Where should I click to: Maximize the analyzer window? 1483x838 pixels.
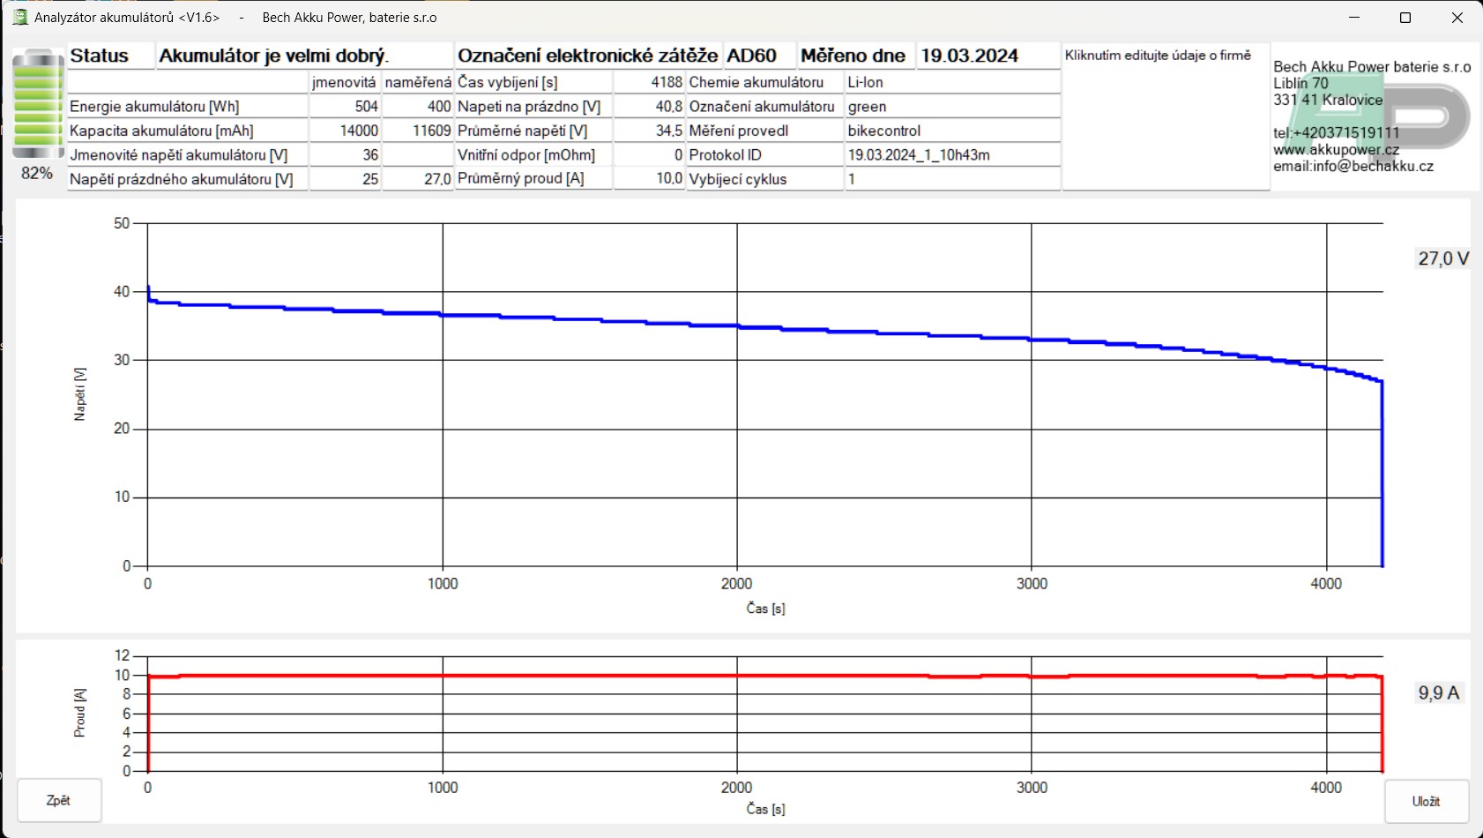1405,18
